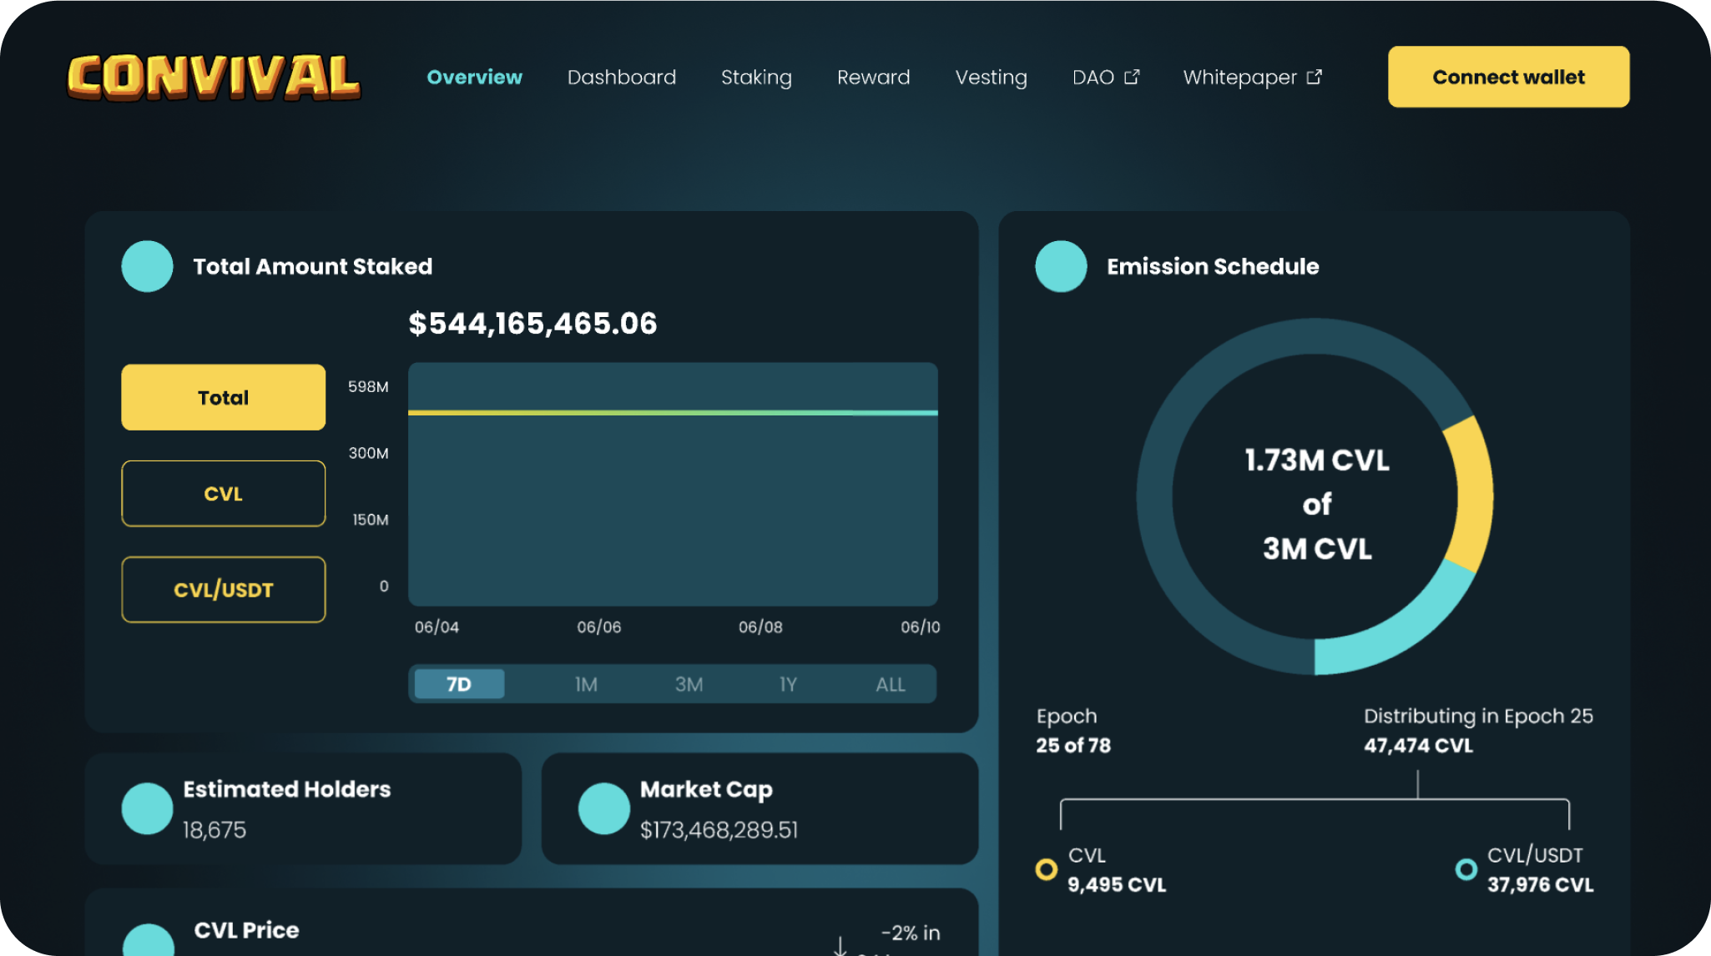Click the $173,468,289.51 market cap value
This screenshot has height=956, width=1711.
tap(719, 829)
